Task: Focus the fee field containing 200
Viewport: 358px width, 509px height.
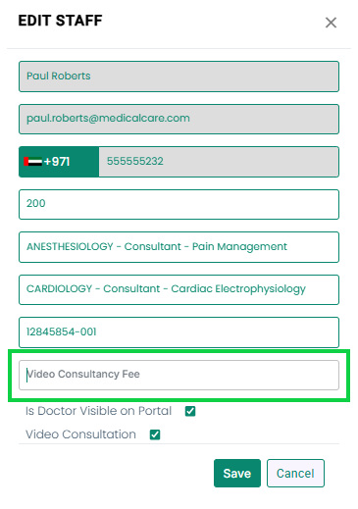Action: (x=179, y=204)
